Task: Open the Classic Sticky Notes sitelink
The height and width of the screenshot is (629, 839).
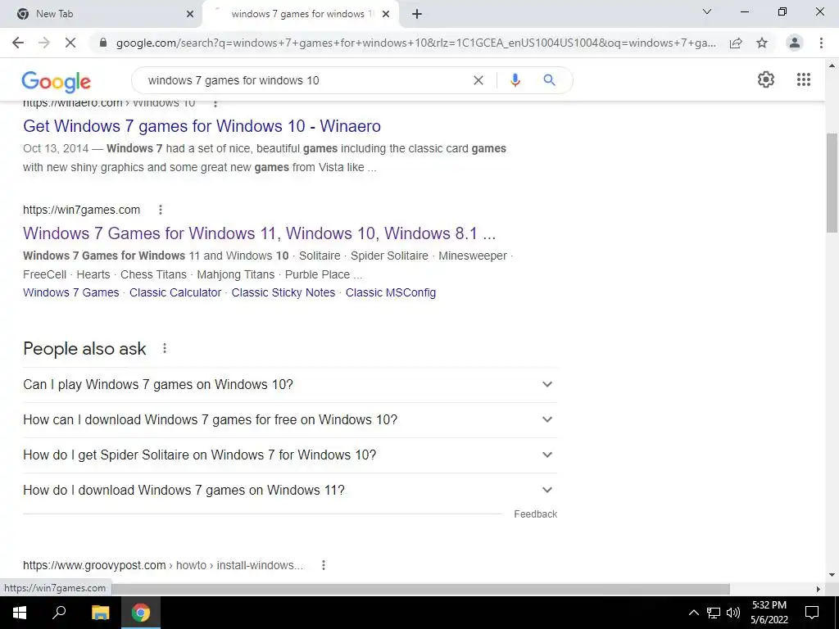Action: coord(283,292)
